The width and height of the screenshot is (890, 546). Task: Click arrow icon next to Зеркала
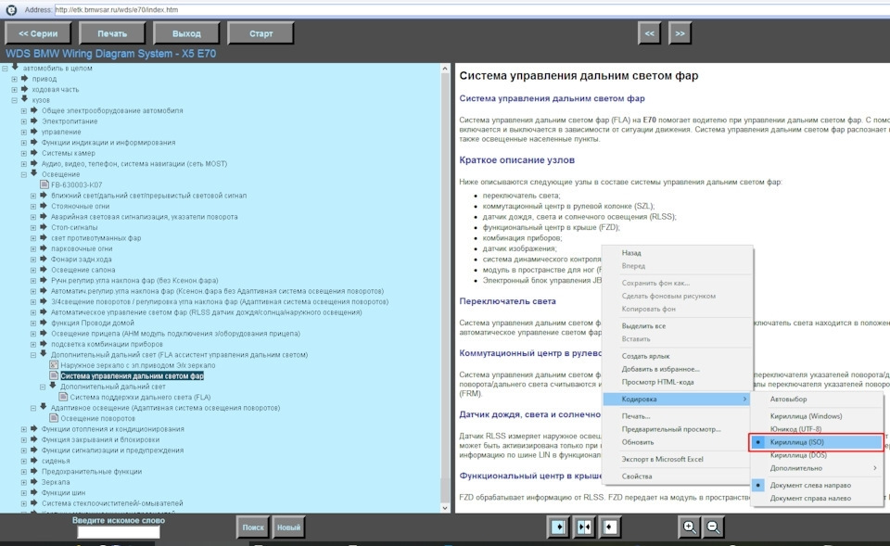(34, 482)
